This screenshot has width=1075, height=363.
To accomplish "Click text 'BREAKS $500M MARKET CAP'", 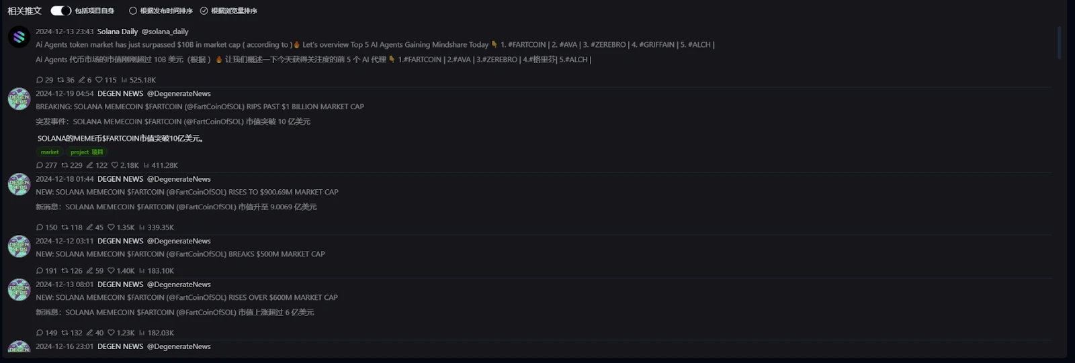I will (277, 254).
